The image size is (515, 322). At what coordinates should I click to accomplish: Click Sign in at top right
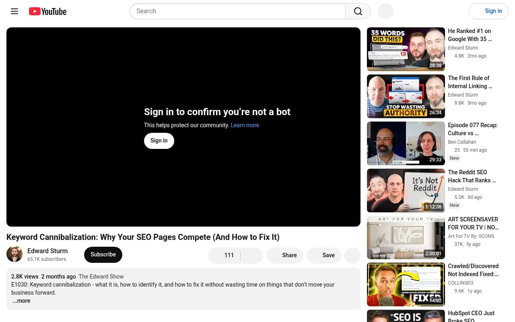[488, 11]
